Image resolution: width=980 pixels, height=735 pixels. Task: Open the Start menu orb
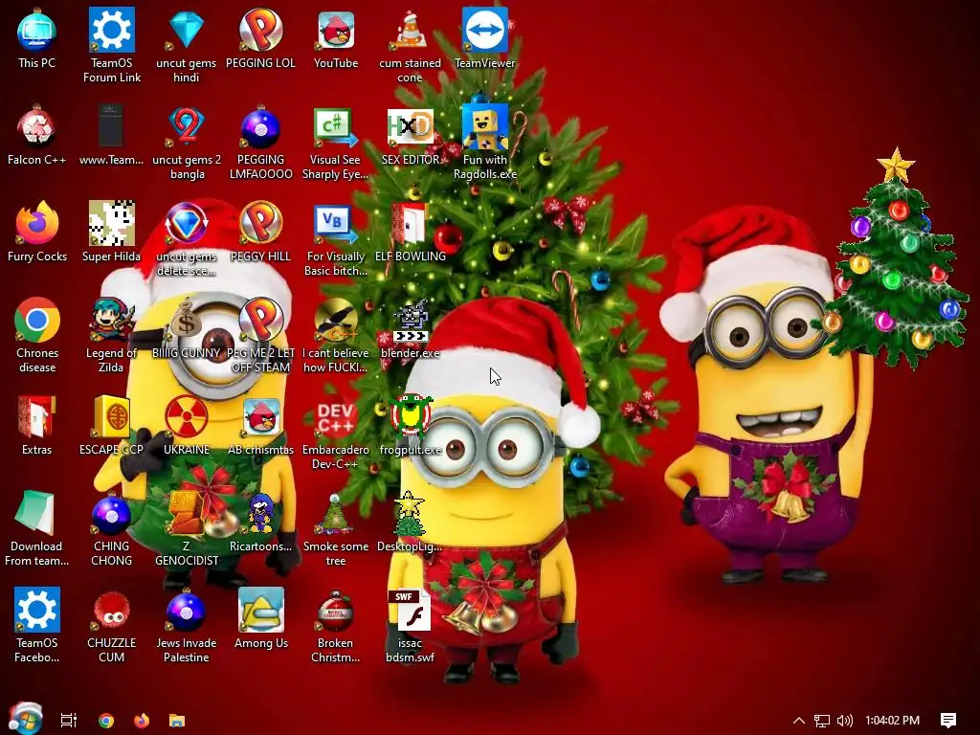(25, 718)
